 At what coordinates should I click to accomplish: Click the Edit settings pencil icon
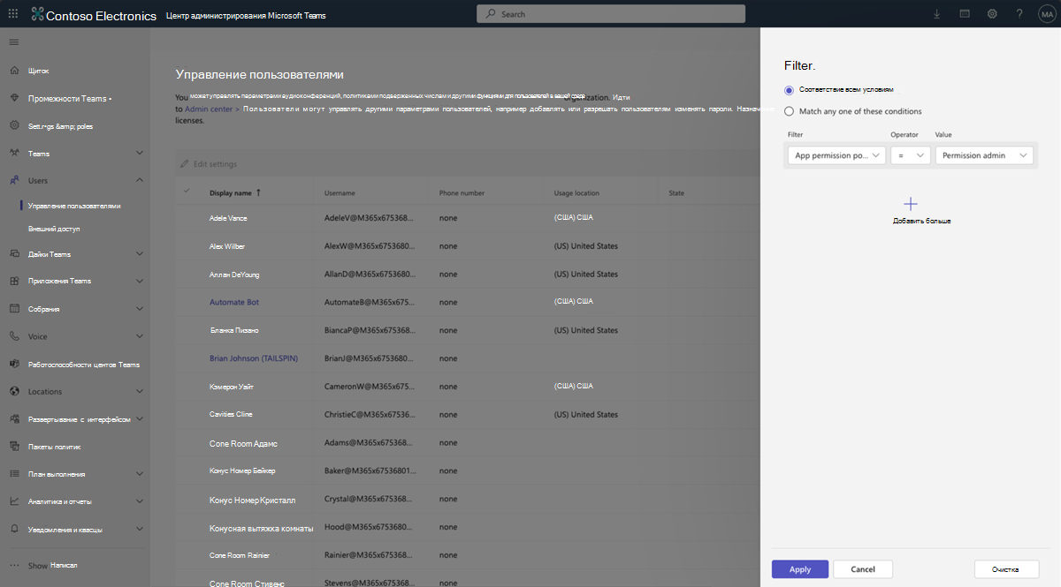[185, 164]
